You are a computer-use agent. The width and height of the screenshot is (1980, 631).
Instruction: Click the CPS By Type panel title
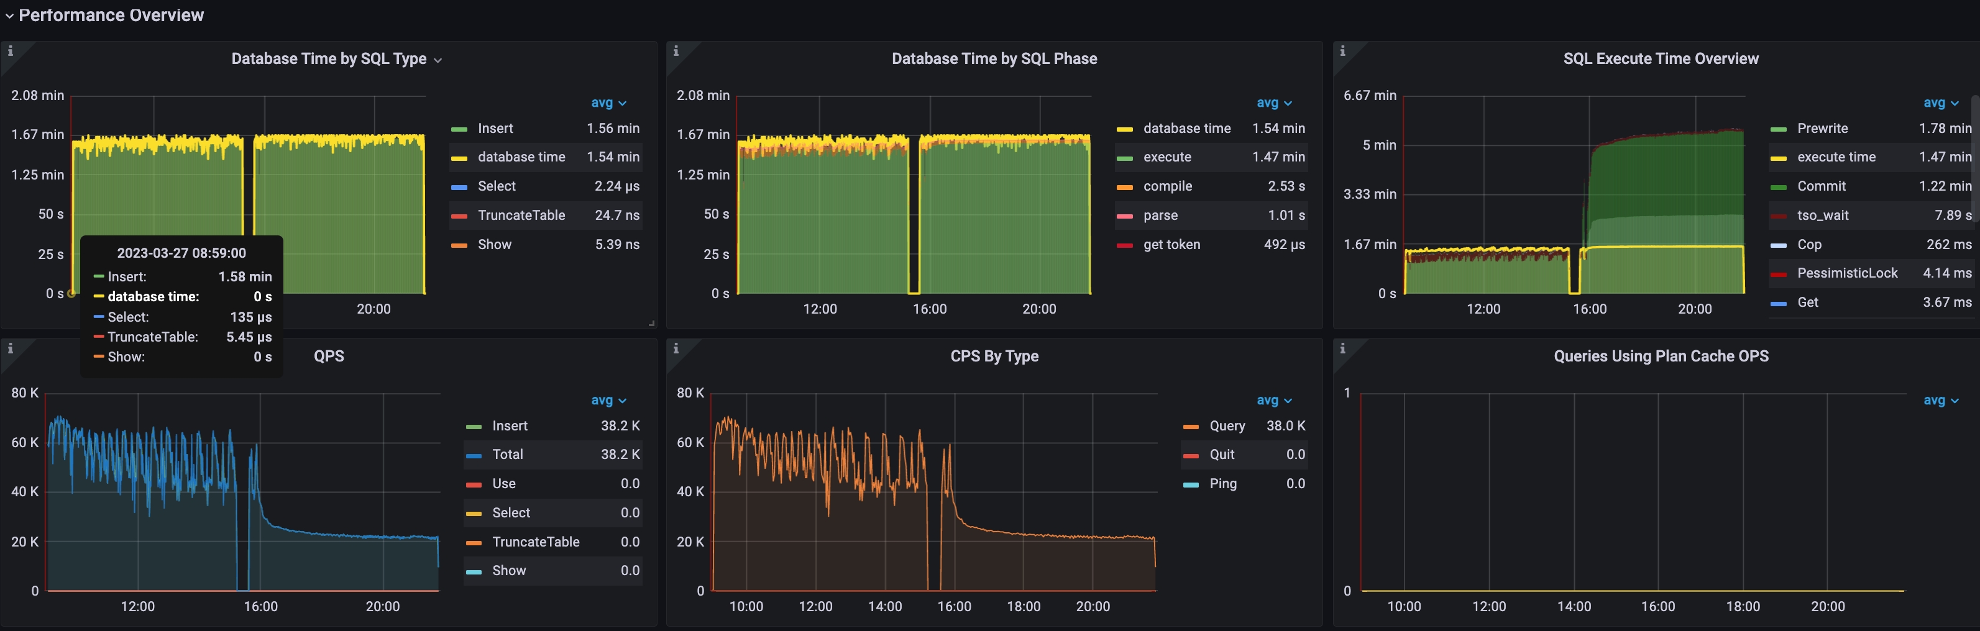click(993, 356)
